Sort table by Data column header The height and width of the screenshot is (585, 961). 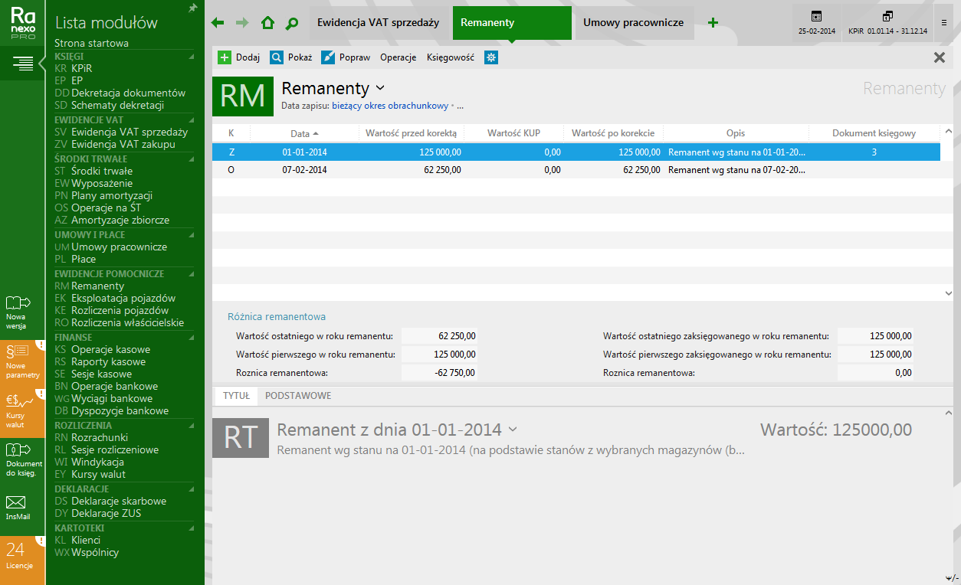tap(303, 133)
